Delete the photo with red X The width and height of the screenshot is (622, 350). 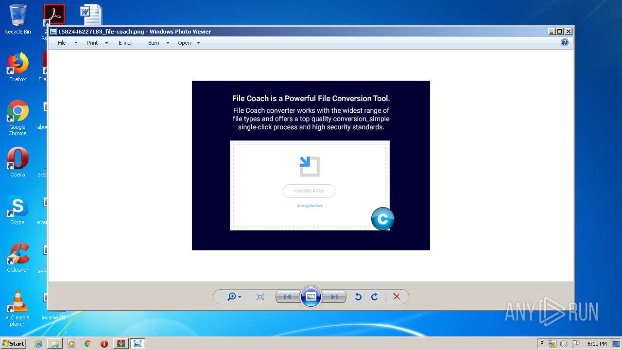click(397, 297)
